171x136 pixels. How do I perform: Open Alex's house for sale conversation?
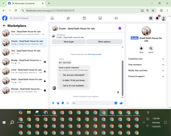24,33
